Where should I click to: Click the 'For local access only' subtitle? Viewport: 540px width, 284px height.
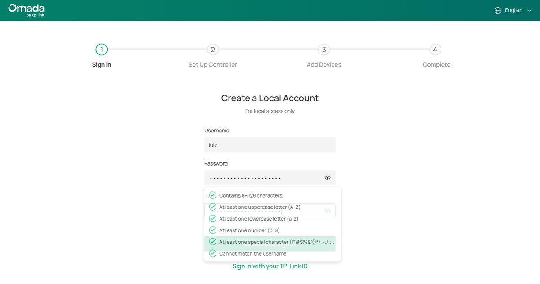point(270,111)
